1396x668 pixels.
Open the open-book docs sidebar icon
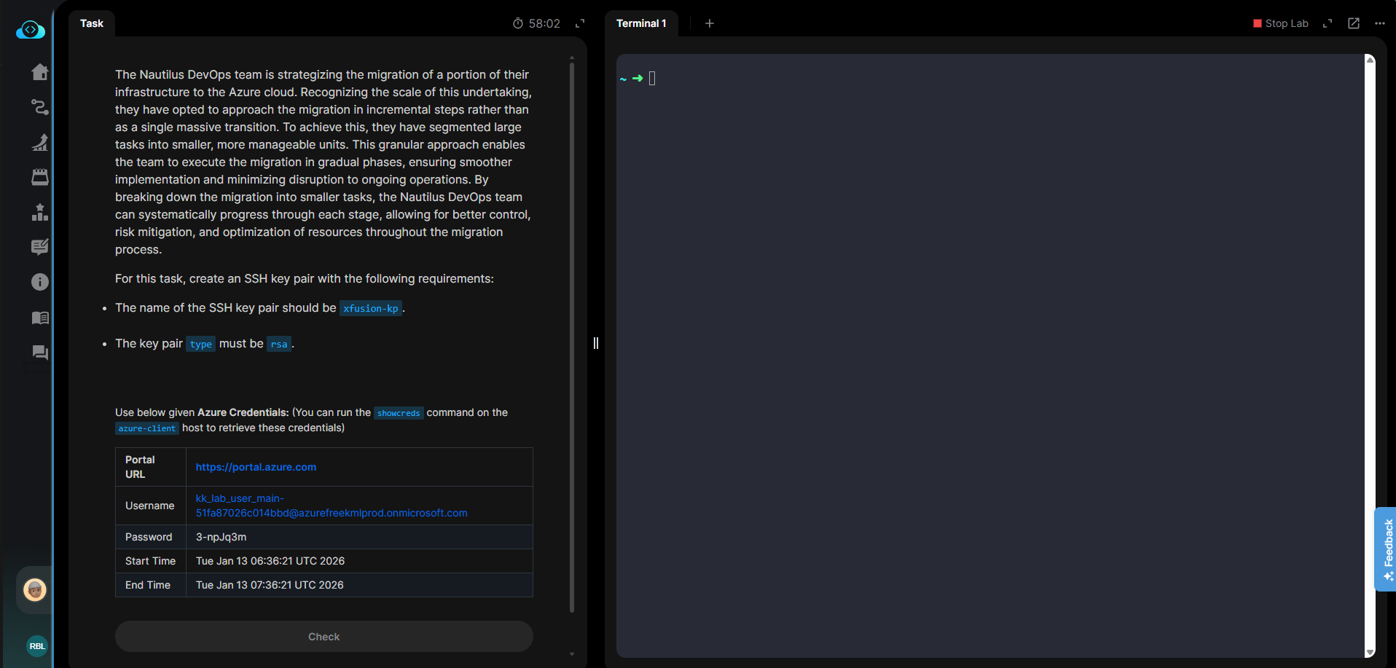(40, 318)
